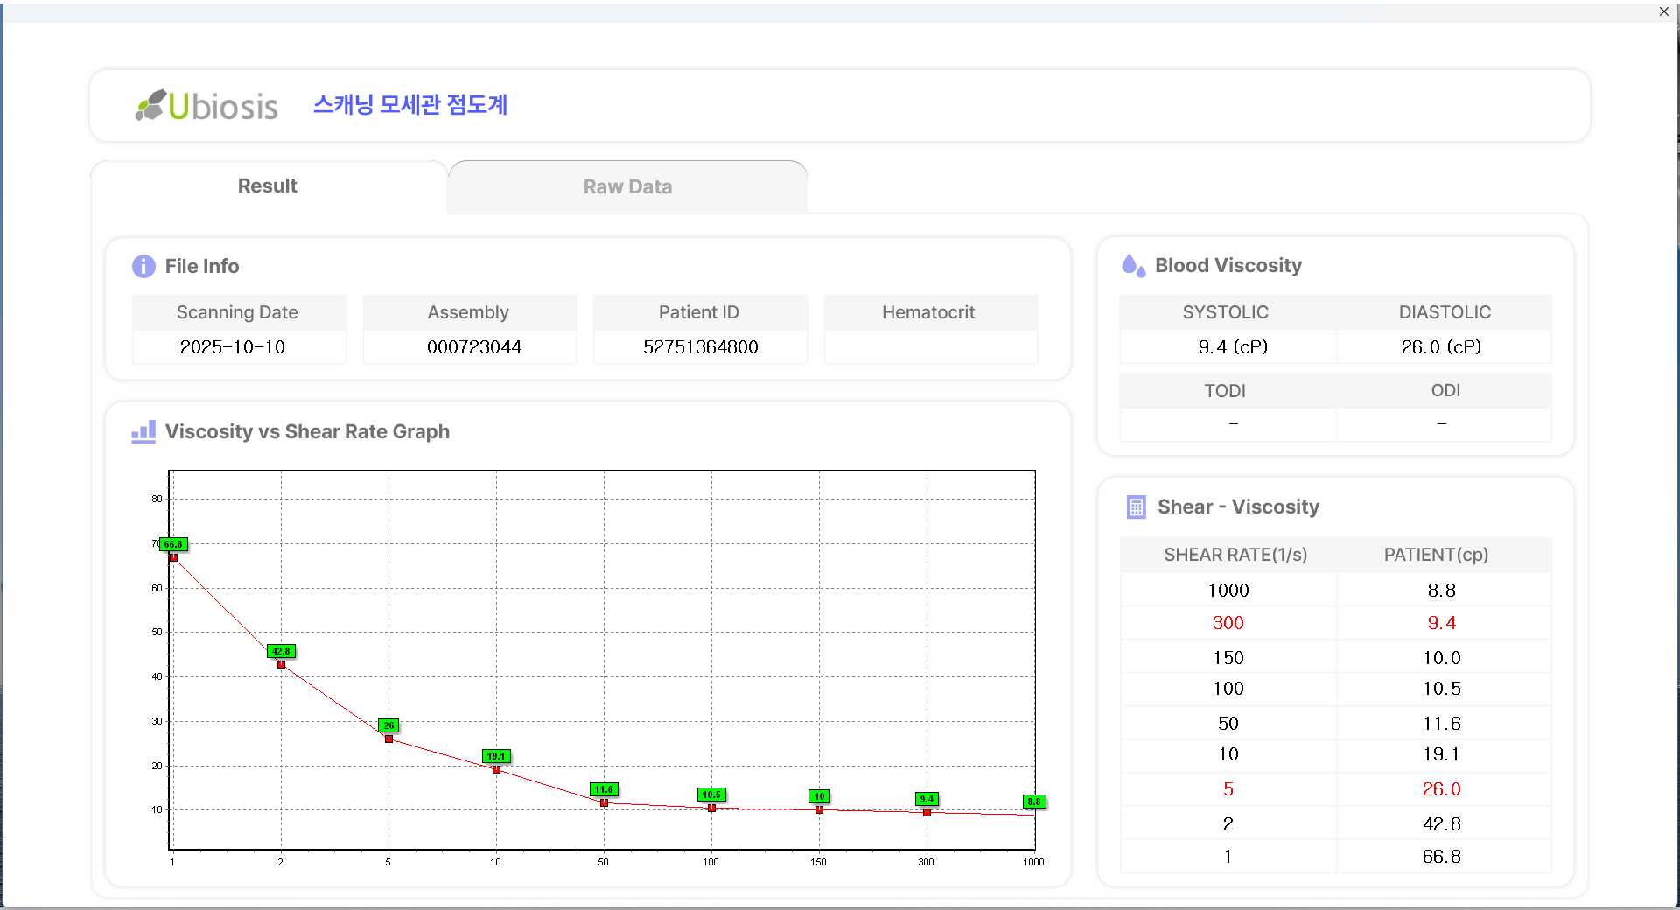Click the Ubiosis logo icon
The width and height of the screenshot is (1680, 910).
click(x=150, y=105)
